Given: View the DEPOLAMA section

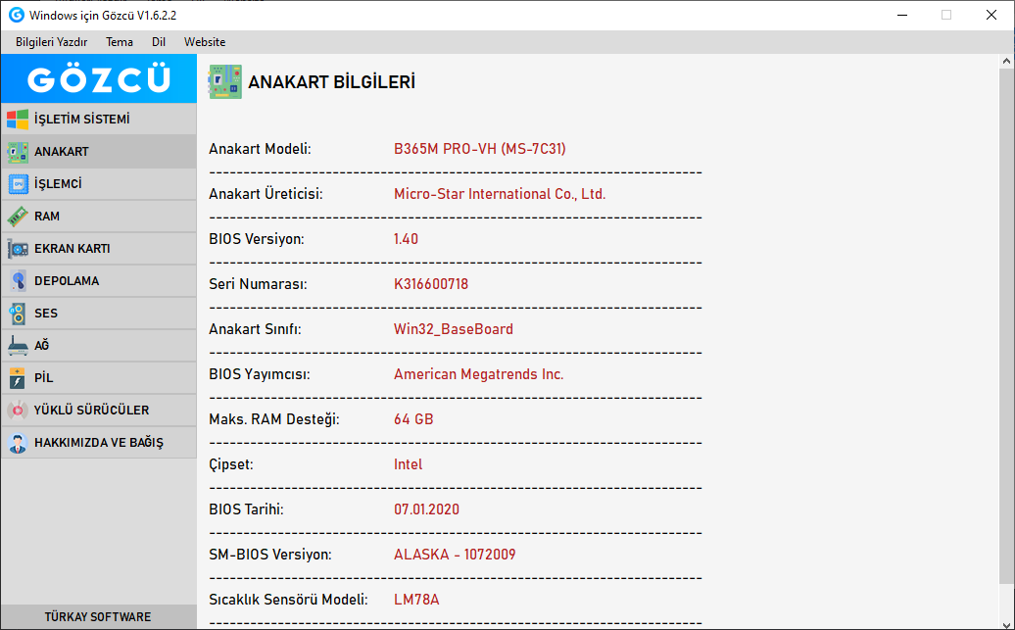Looking at the screenshot, I should pyautogui.click(x=98, y=281).
